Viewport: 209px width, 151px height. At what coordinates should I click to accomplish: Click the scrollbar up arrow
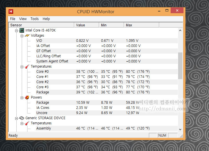[x=180, y=30]
